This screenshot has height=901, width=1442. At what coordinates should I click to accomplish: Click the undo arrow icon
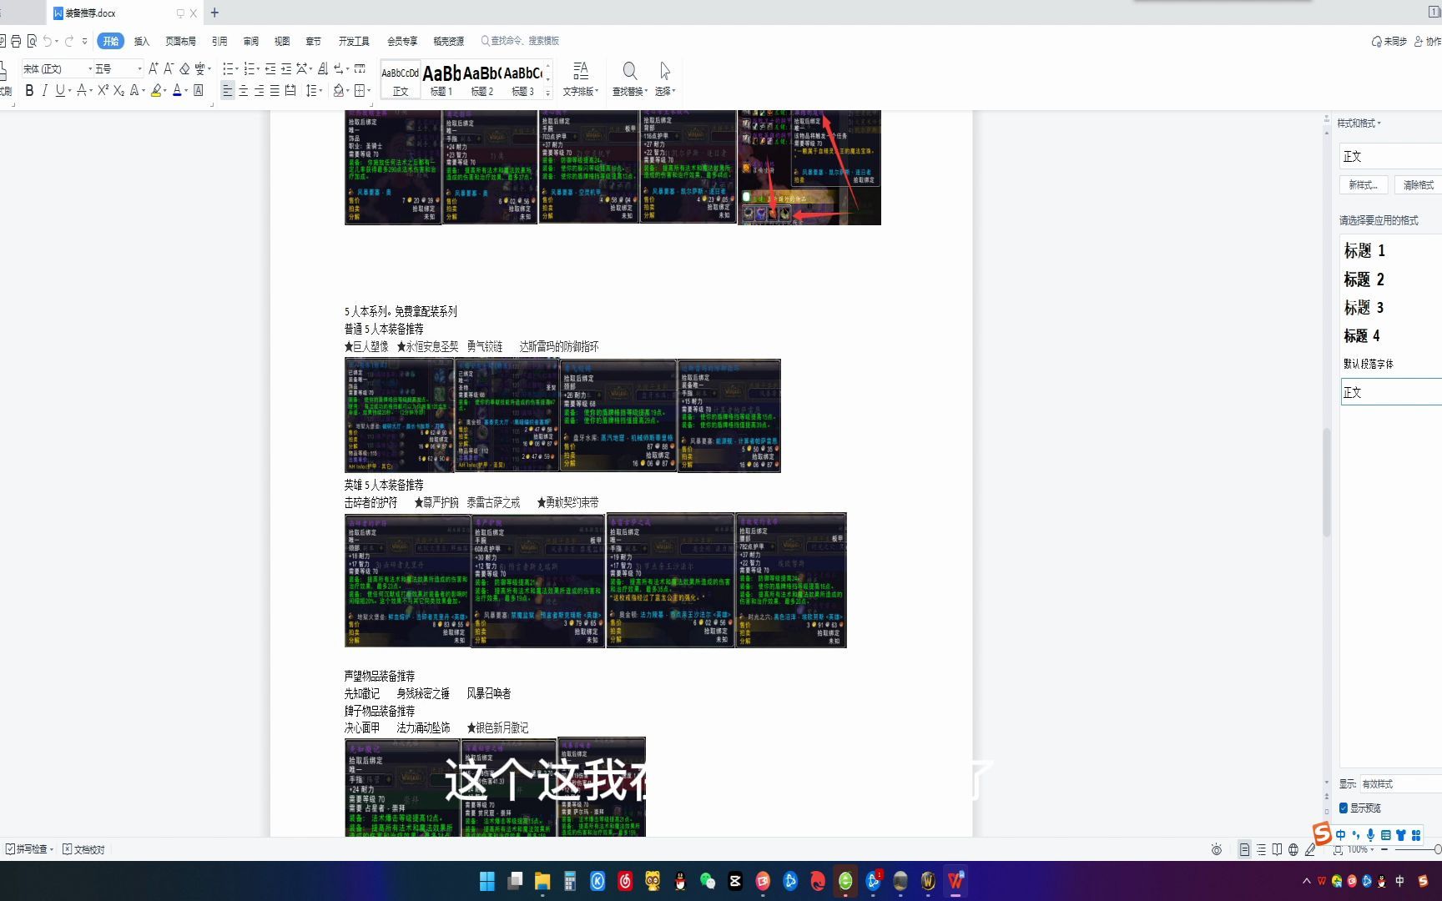click(x=48, y=41)
